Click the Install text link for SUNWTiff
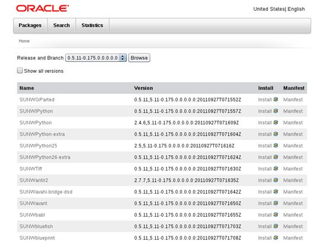The image size is (327, 244). coord(265,169)
